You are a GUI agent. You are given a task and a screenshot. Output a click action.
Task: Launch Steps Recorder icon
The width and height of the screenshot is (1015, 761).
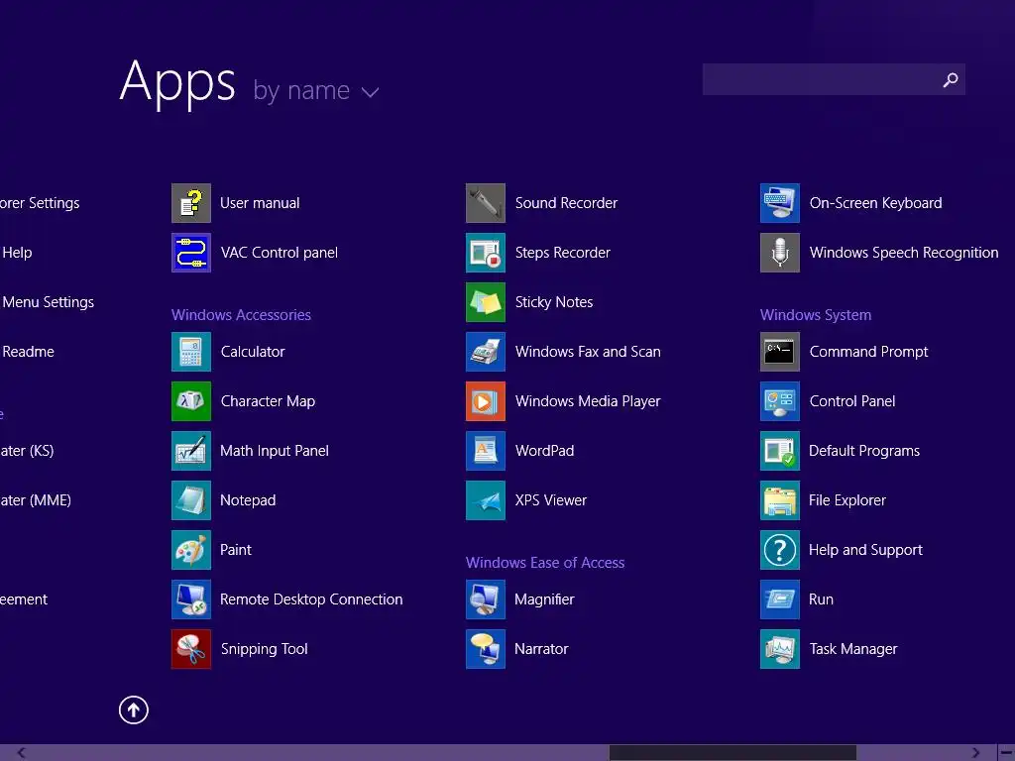(486, 253)
